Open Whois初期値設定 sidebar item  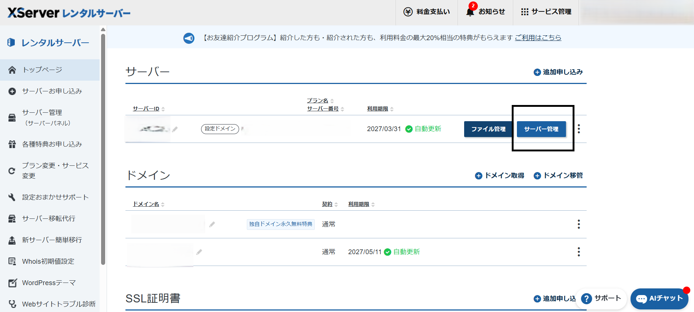[x=50, y=261]
